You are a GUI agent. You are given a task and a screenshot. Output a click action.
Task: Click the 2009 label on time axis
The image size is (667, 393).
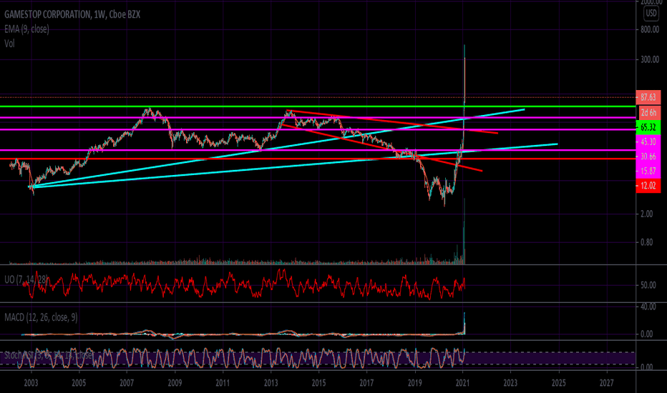(x=175, y=383)
